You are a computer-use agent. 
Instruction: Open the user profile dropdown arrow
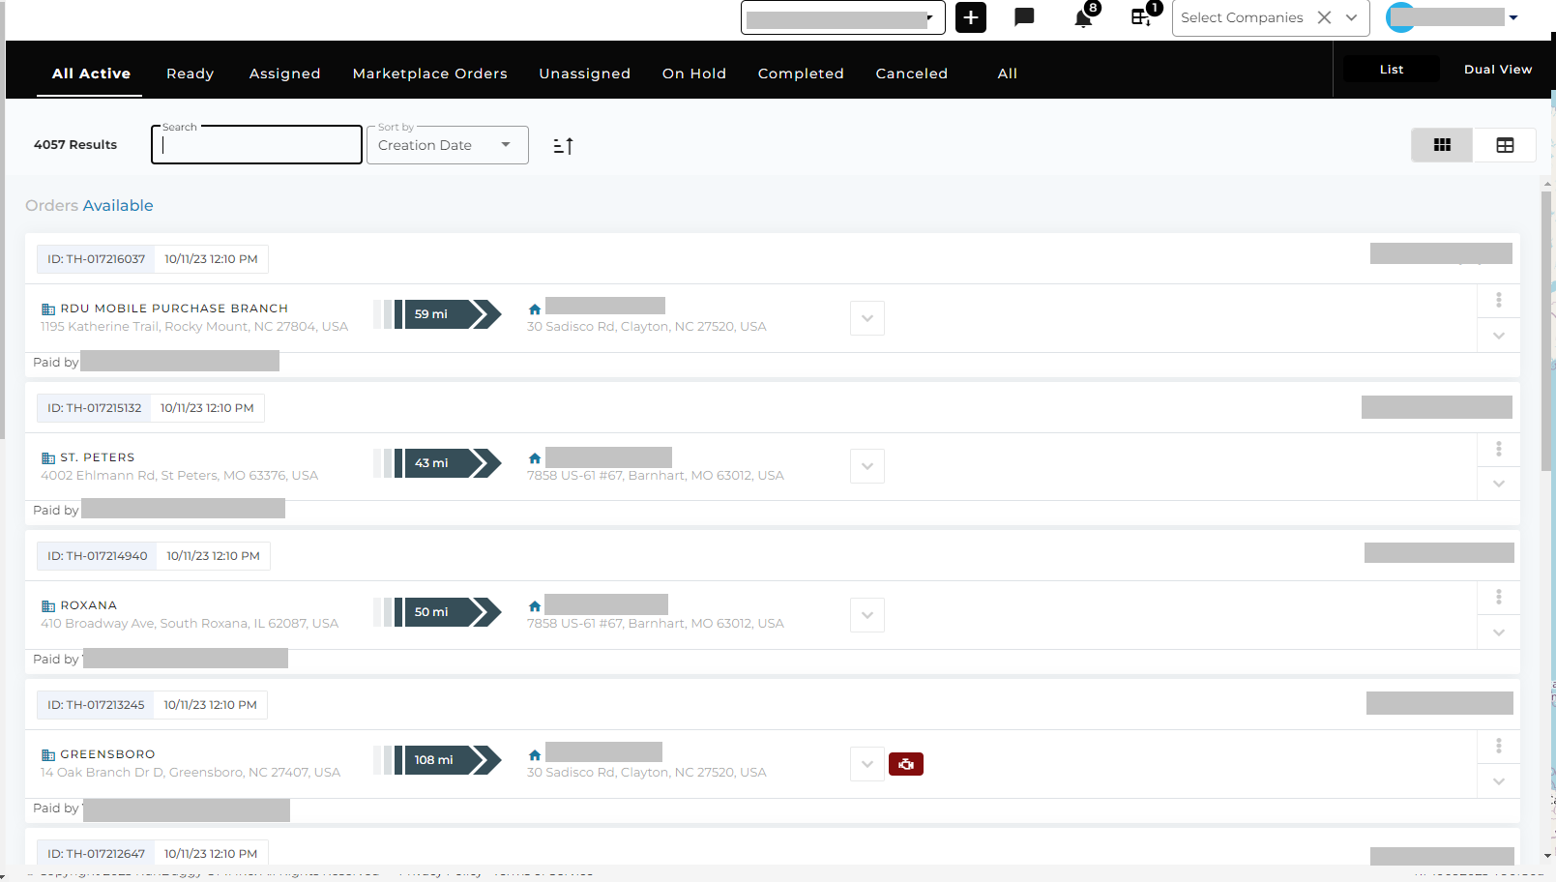1513,17
